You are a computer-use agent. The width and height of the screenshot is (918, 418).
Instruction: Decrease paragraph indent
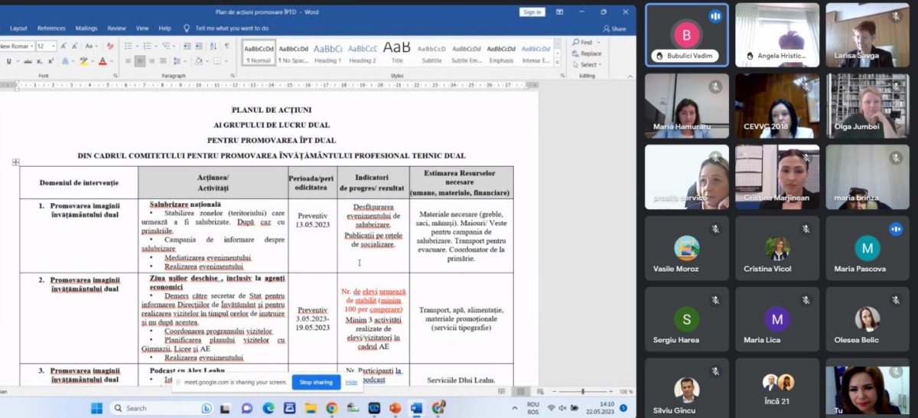[187, 46]
